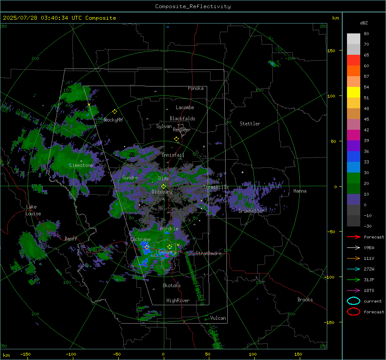Click the Okotoks city label
The height and width of the screenshot is (360, 386).
tap(172, 286)
